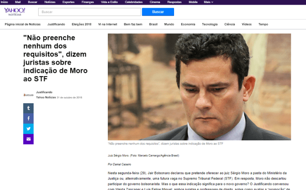This screenshot has width=306, height=190.
Task: Open the Tempo section tab
Action: [x=263, y=25]
